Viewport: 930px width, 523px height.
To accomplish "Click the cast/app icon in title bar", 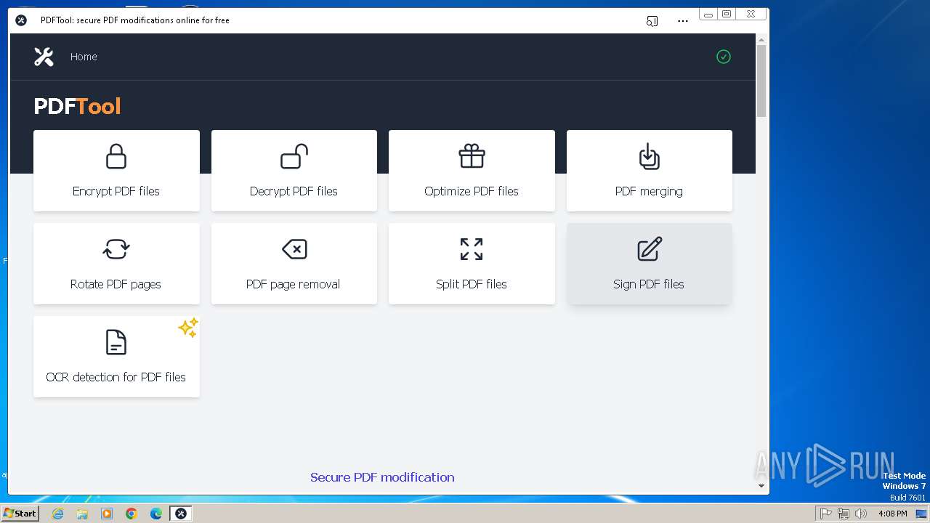I will pos(652,21).
